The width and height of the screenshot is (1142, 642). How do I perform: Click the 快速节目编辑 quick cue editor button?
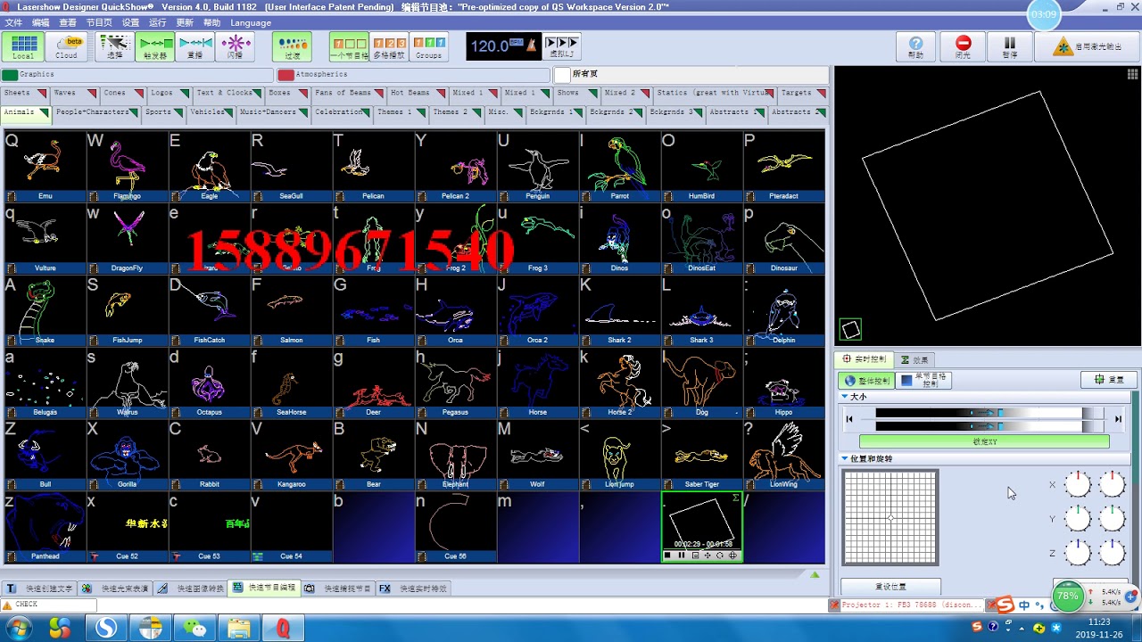tap(264, 588)
